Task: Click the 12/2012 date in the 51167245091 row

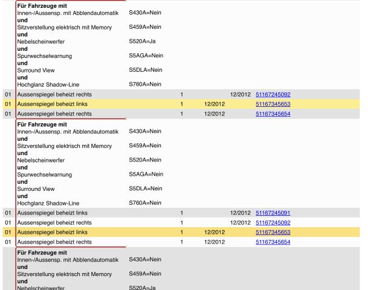Action: 240,213
